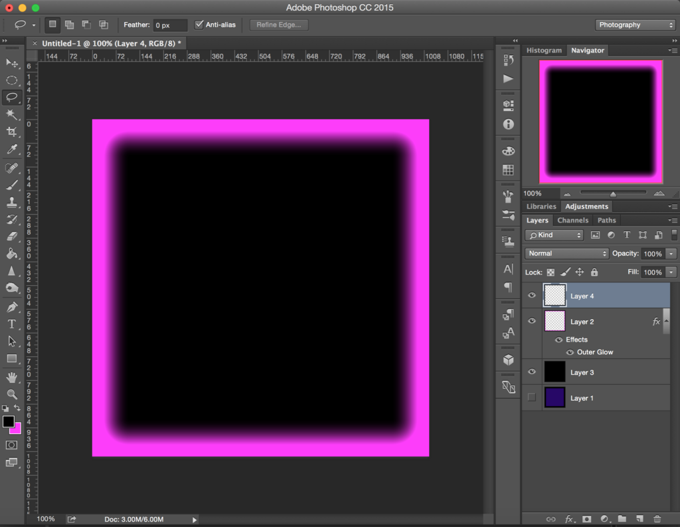Swap foreground and background colors
This screenshot has height=527, width=680.
pos(17,407)
